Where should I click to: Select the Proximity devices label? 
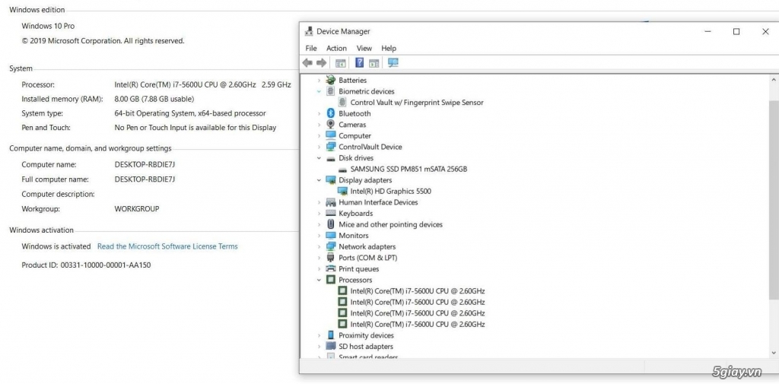(x=366, y=335)
